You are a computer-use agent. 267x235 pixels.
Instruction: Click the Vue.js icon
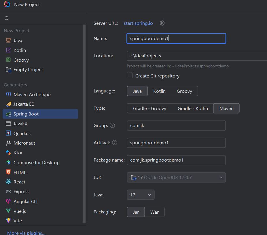pyautogui.click(x=8, y=211)
